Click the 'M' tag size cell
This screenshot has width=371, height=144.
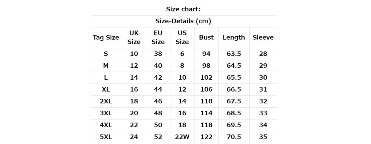tap(106, 66)
